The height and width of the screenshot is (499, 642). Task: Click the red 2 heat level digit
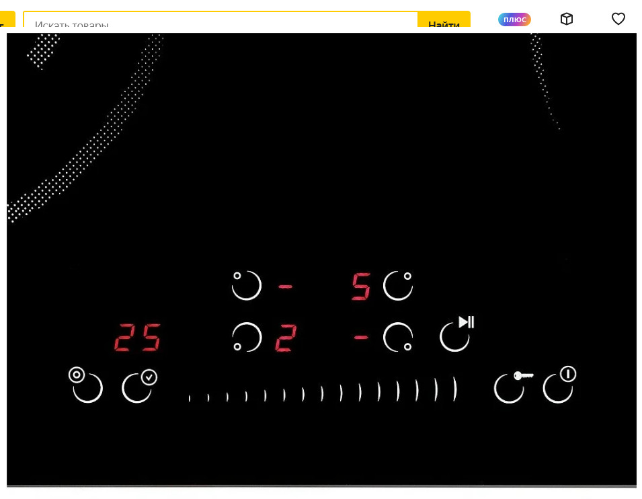286,338
